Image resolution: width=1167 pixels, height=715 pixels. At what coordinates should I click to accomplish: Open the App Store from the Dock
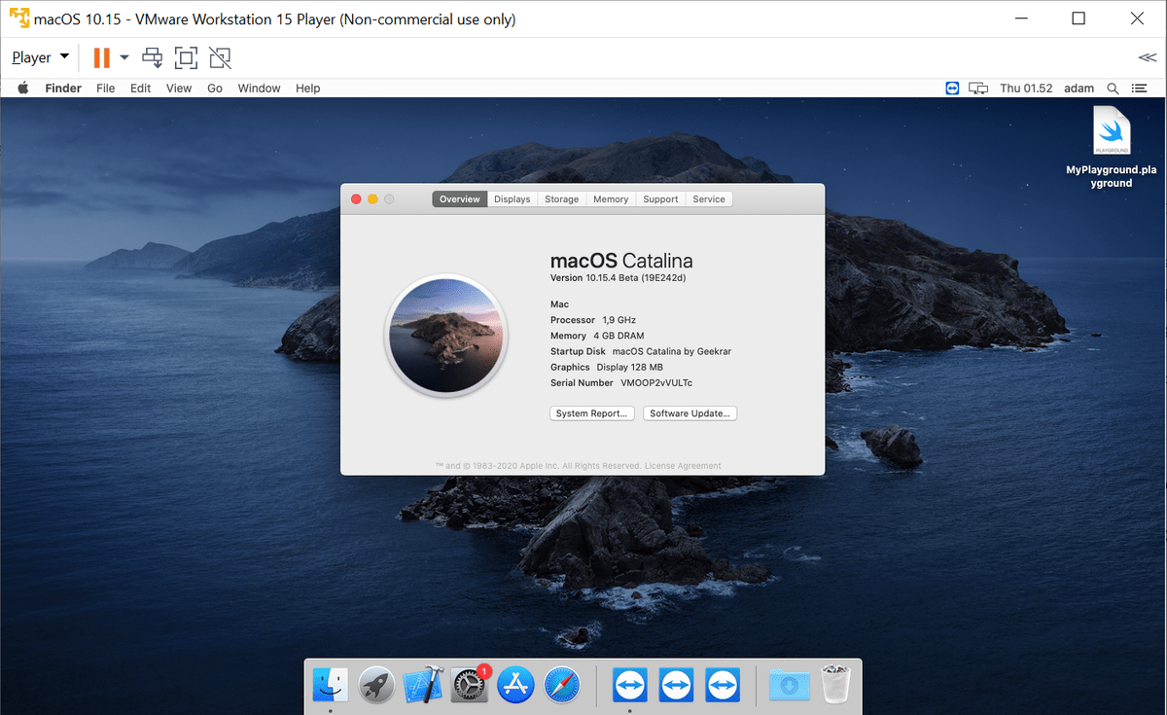pos(515,685)
